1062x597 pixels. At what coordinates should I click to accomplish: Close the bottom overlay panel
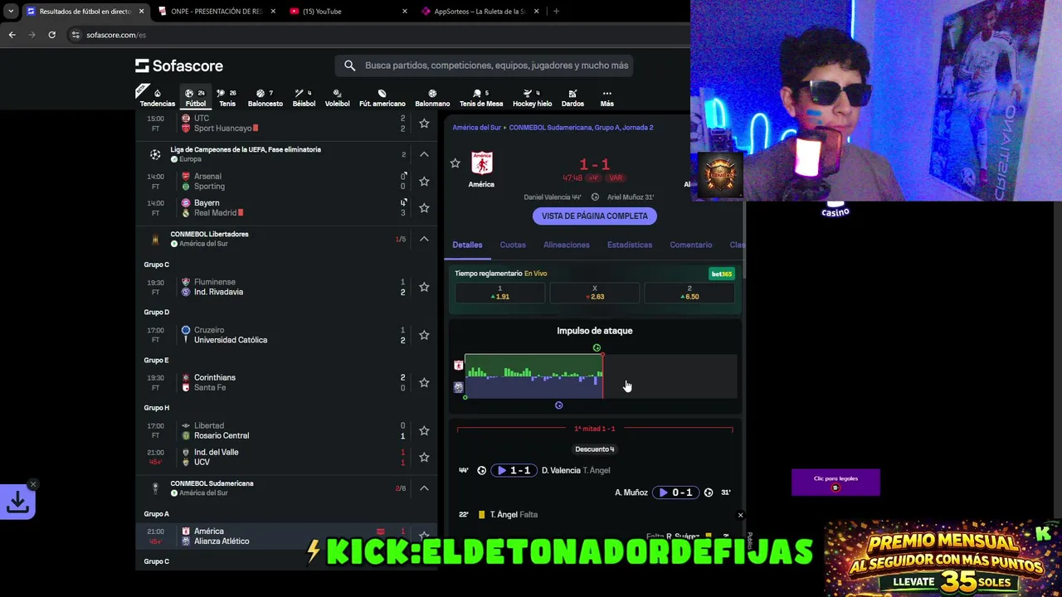pyautogui.click(x=740, y=516)
